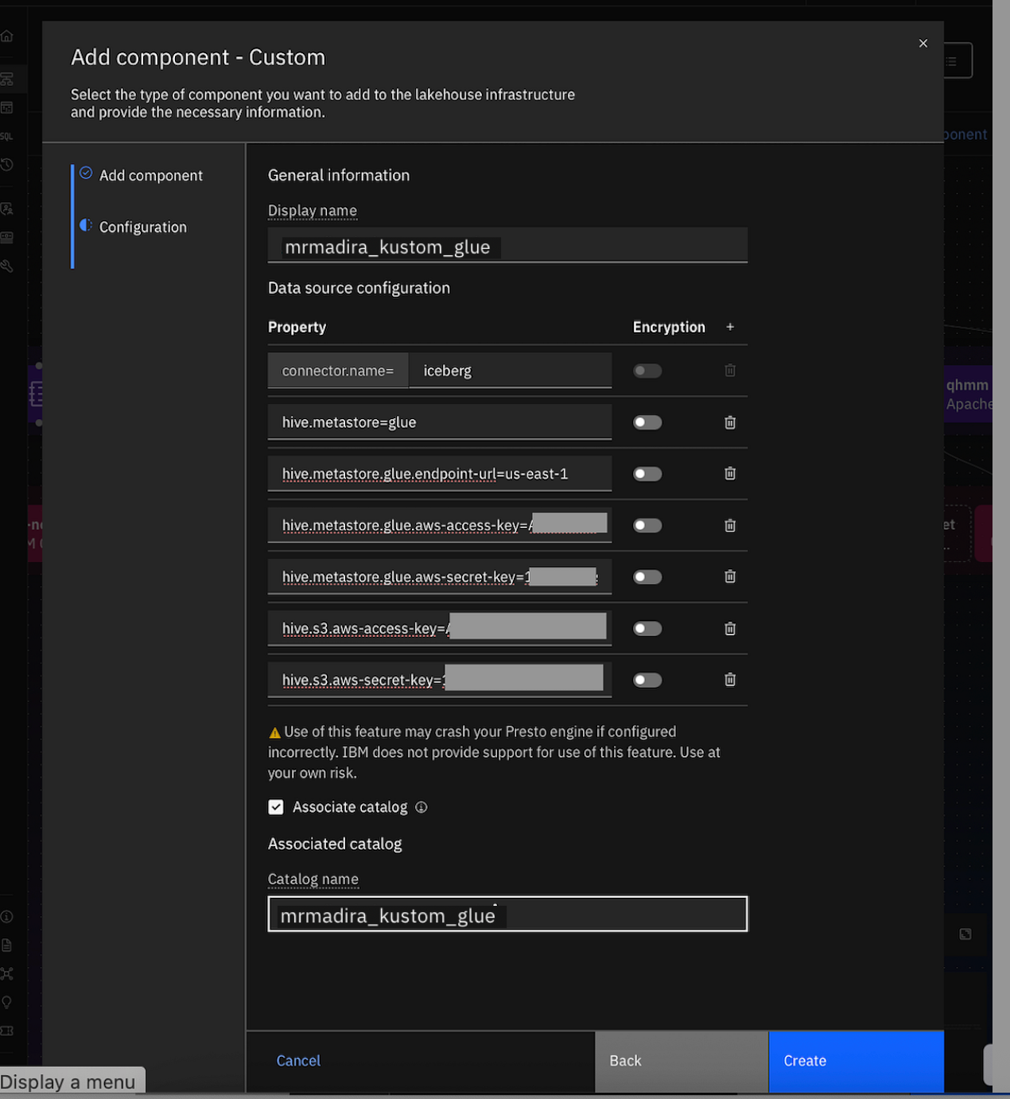Screen dimensions: 1010x1099
Task: Click the Back button
Action: coord(682,1062)
